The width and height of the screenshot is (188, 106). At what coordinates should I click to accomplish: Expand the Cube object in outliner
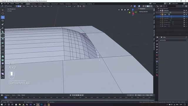click(160, 14)
